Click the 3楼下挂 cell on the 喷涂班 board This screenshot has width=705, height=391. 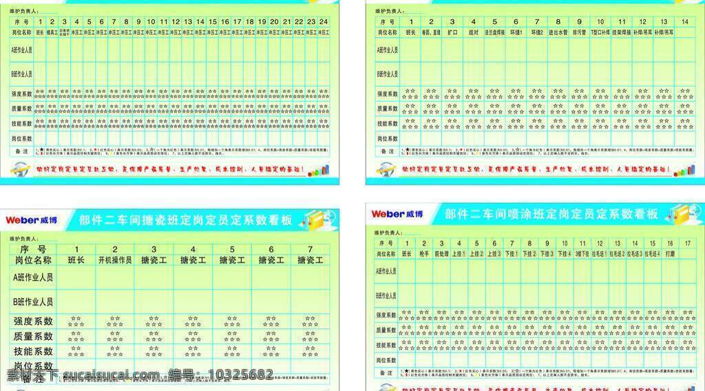point(582,254)
